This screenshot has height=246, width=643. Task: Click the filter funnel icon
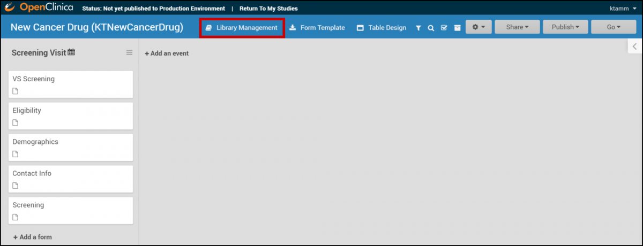(x=418, y=28)
